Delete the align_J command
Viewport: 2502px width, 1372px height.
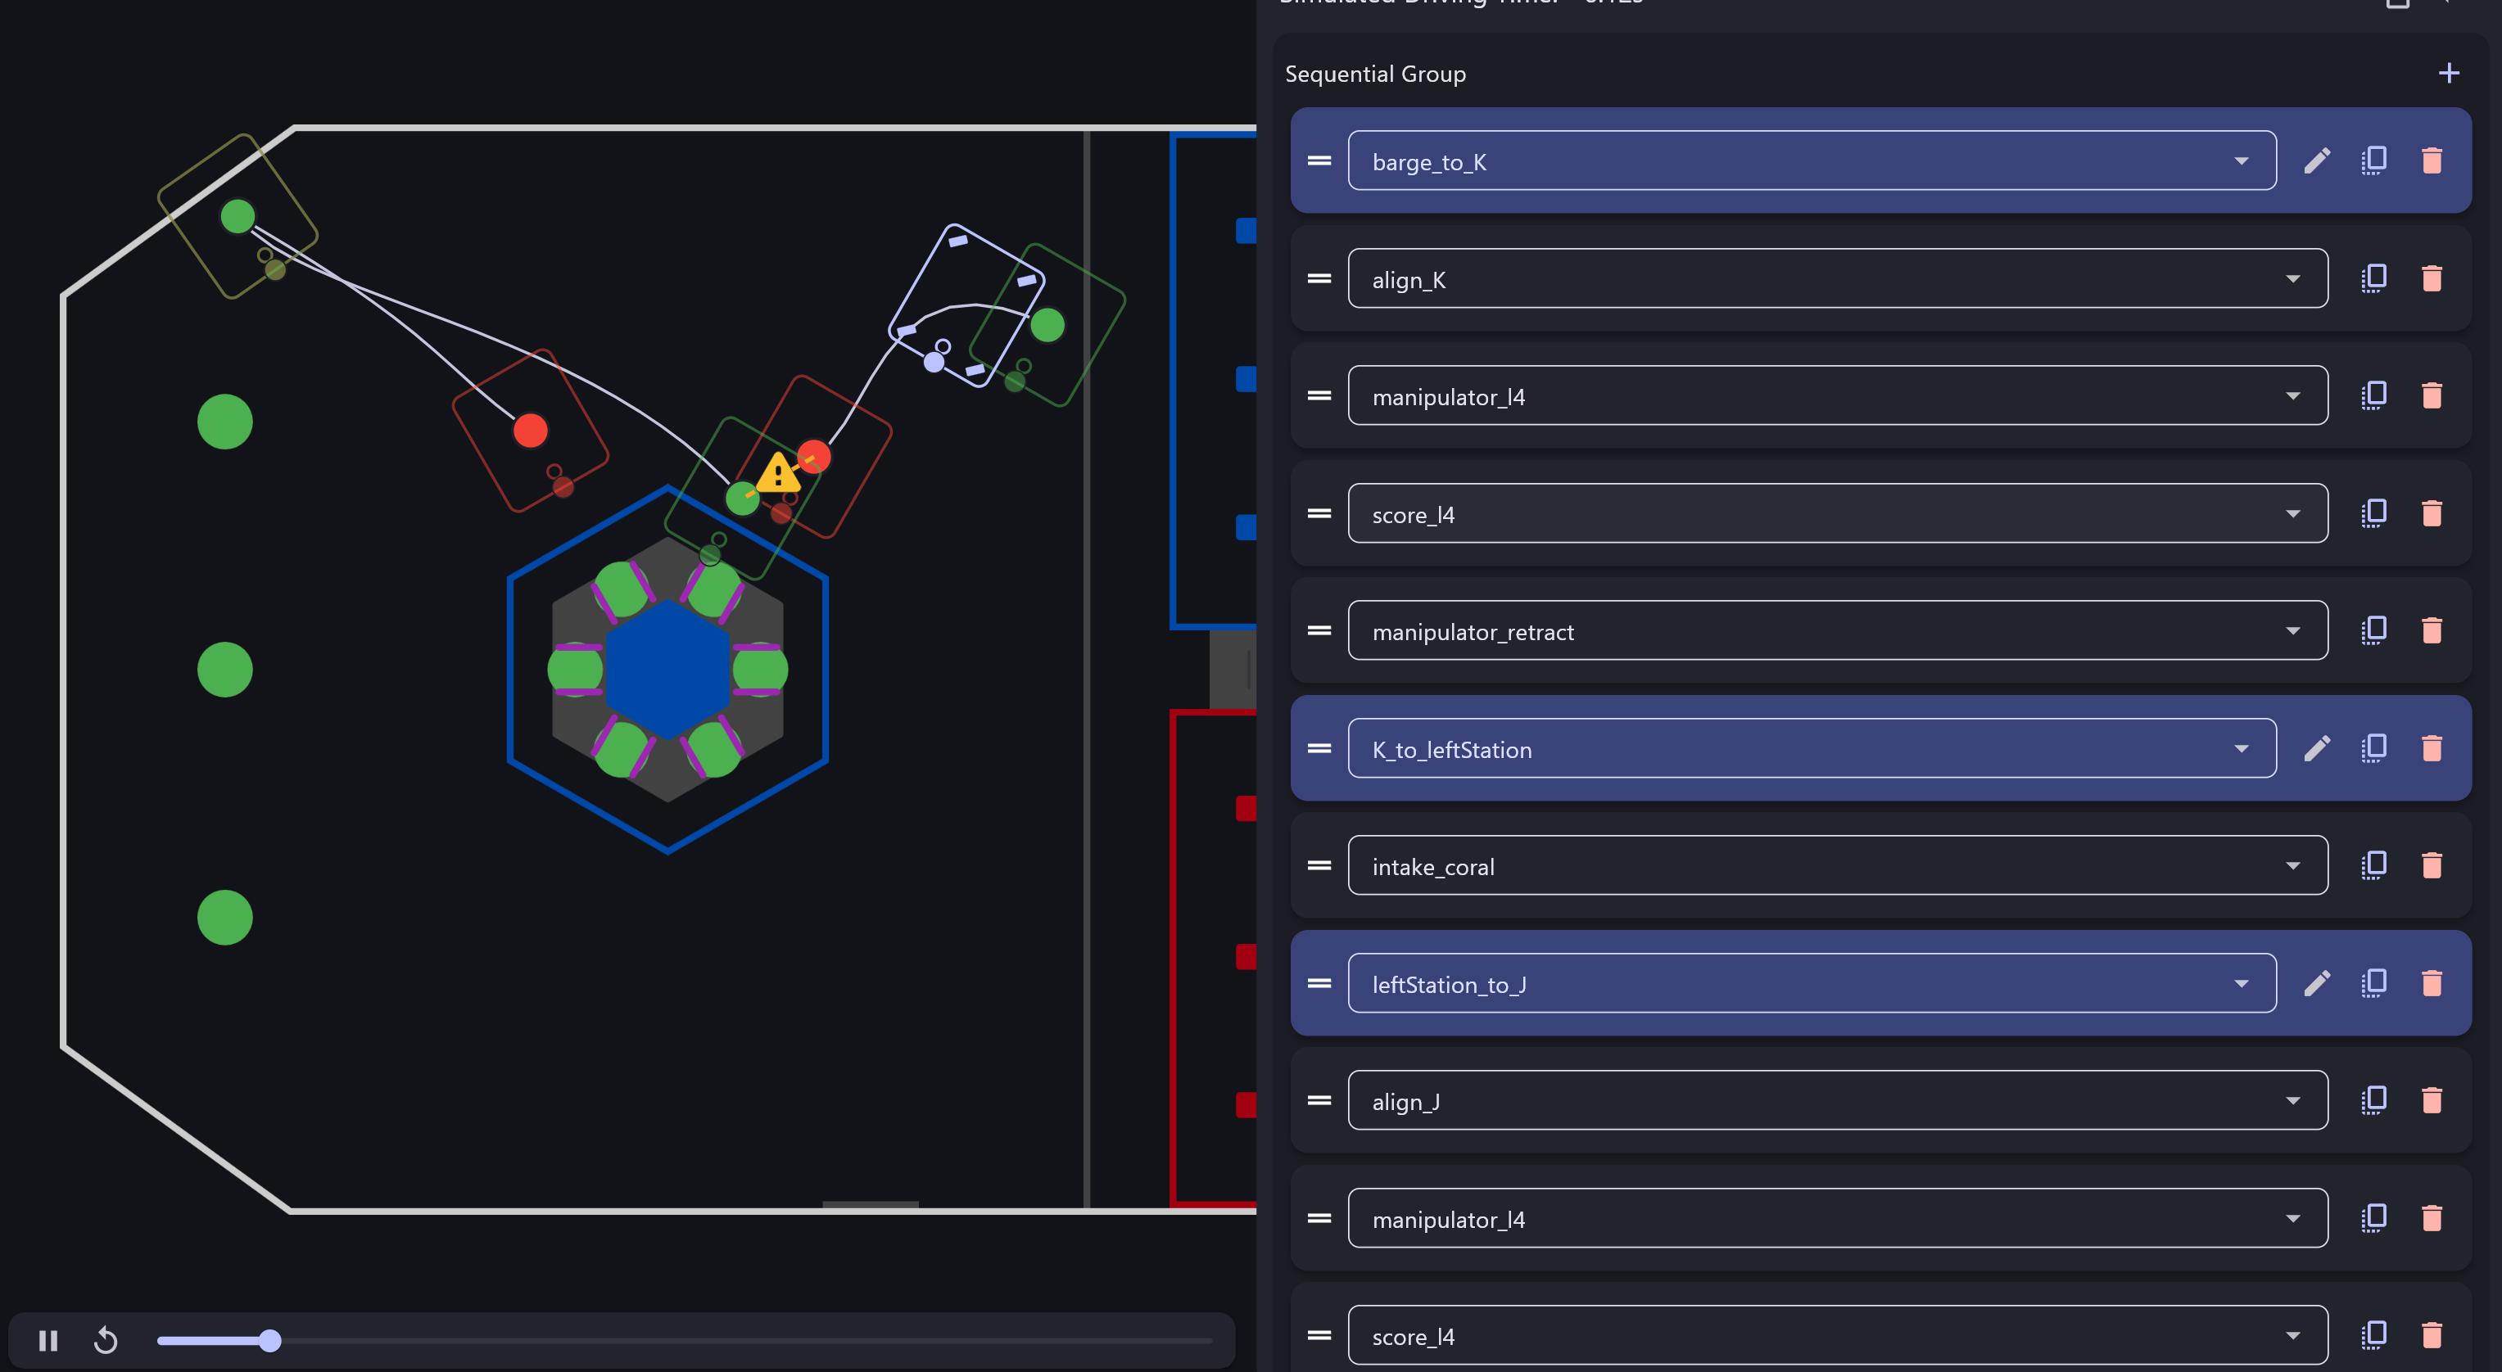2431,1100
